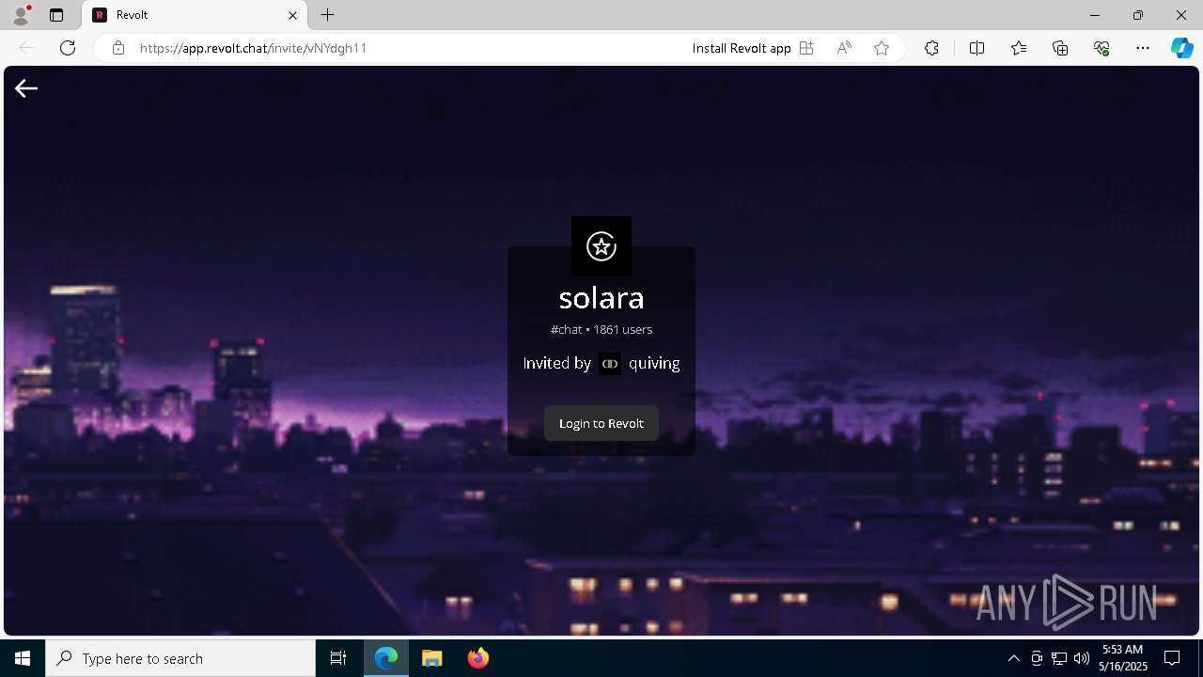Open Microsoft Edge from the taskbar
The image size is (1203, 677).
(x=386, y=658)
